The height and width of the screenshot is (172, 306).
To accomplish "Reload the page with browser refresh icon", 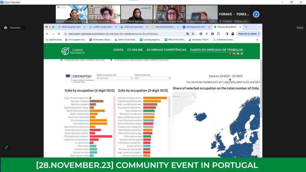I will (x=59, y=34).
